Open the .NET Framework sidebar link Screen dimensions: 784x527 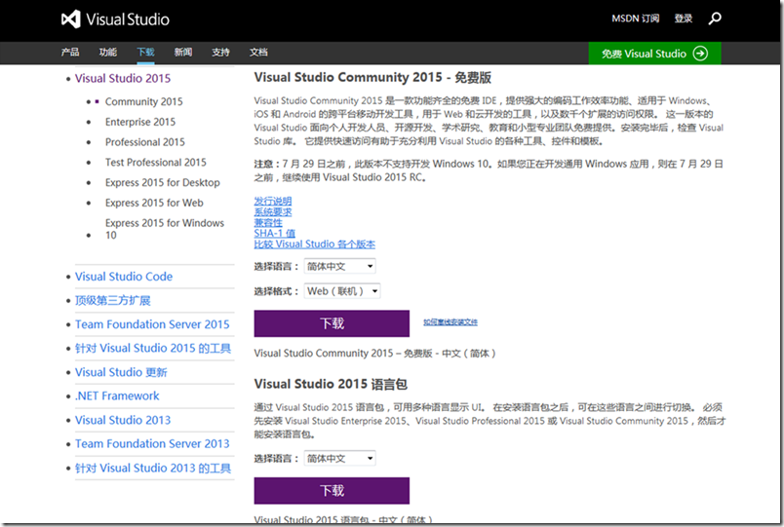pyautogui.click(x=117, y=396)
